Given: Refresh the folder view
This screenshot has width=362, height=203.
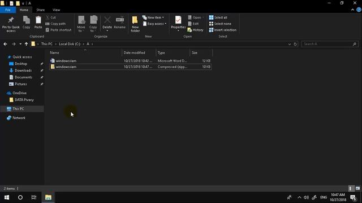Looking at the screenshot, I should (295, 44).
